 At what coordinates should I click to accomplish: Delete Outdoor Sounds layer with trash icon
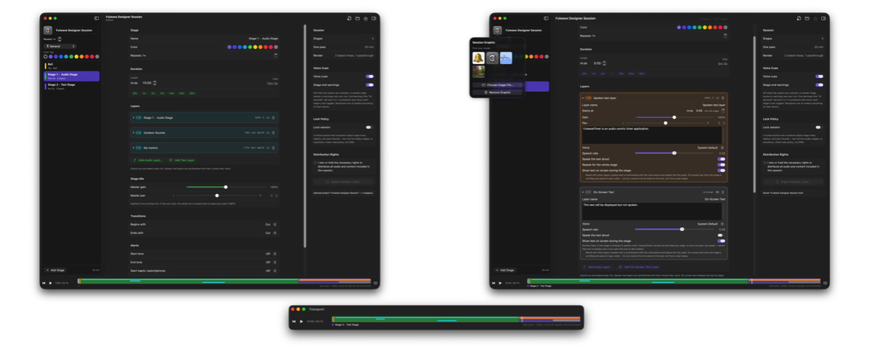pos(273,133)
